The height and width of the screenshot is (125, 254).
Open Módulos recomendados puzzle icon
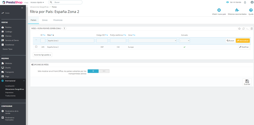click(x=237, y=10)
